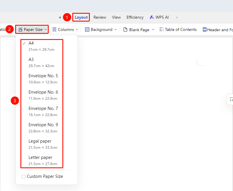
Task: Expand the Blank Page dropdown arrow
Action: (153, 29)
